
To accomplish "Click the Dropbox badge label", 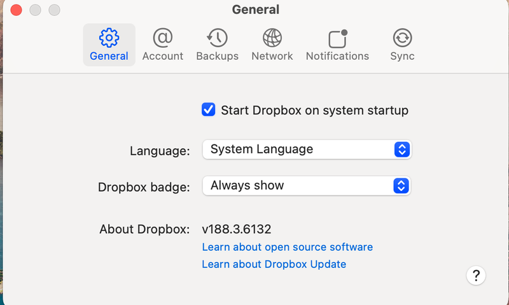I will pos(144,187).
